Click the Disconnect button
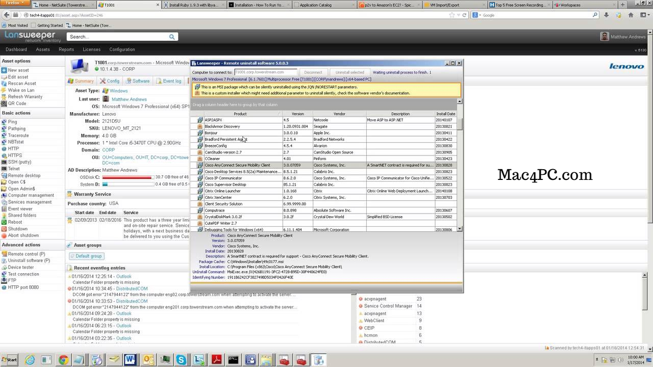 click(x=313, y=72)
